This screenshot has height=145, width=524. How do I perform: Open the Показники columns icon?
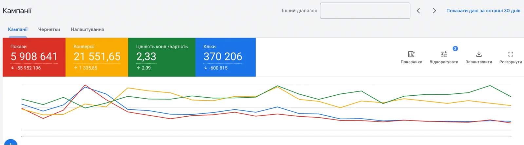point(411,54)
